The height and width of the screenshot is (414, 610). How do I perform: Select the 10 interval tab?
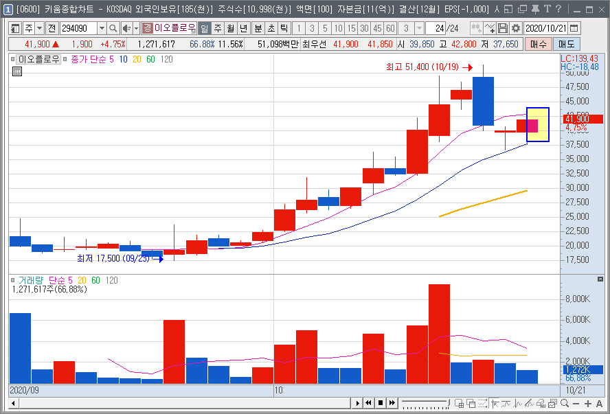pyautogui.click(x=338, y=28)
